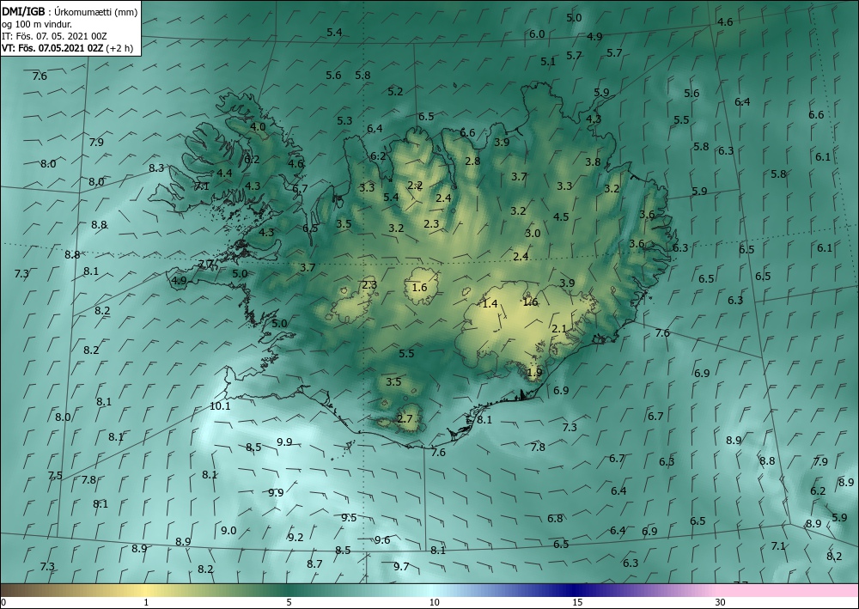Select the 3.8 value in northeast Iceland

pos(593,162)
